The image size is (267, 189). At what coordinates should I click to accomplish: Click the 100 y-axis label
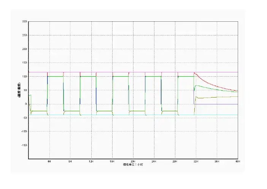[24, 77]
